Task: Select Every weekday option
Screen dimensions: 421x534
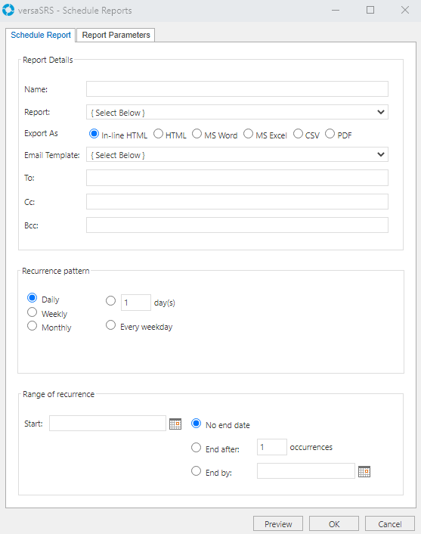Action: 110,325
